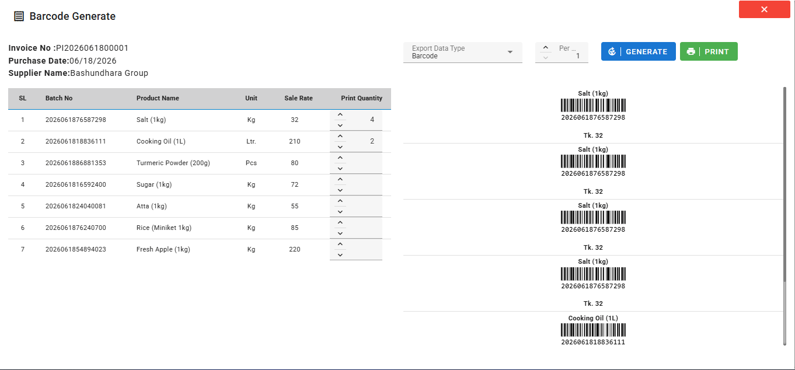795x370 pixels.
Task: Click the Unit column header
Action: point(251,98)
